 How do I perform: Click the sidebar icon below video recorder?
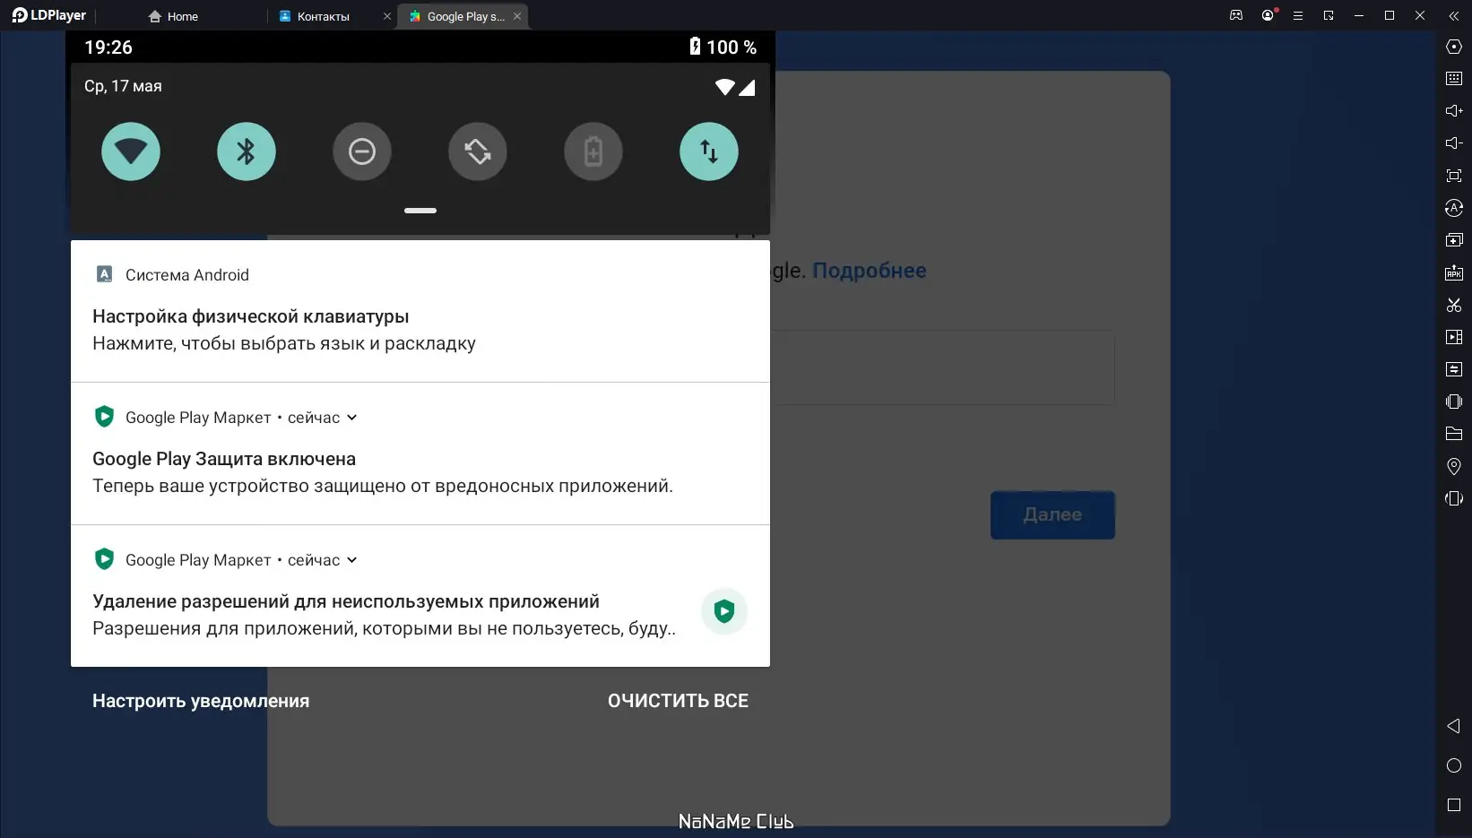(1454, 369)
